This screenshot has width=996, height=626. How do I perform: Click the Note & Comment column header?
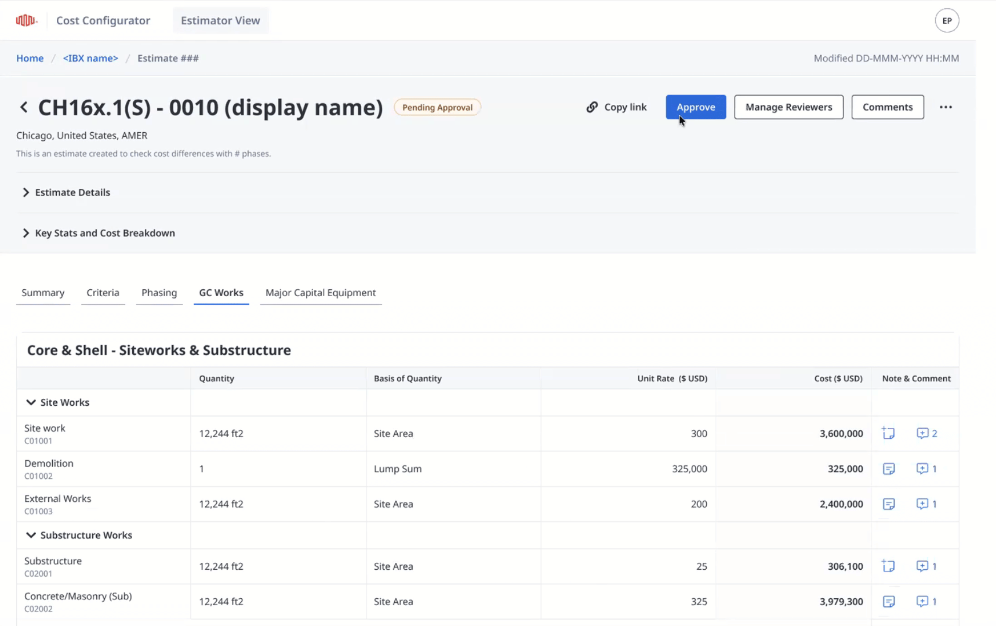pyautogui.click(x=916, y=378)
